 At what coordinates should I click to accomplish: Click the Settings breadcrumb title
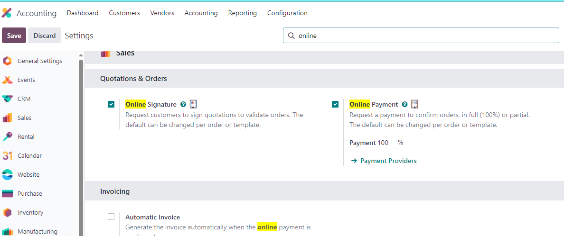(79, 36)
